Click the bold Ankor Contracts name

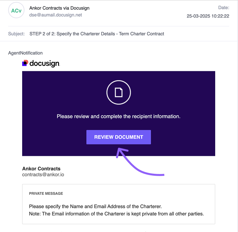pos(41,169)
